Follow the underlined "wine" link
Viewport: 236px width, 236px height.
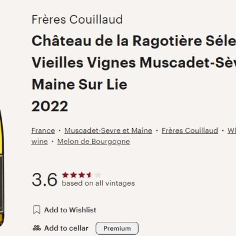[40, 142]
